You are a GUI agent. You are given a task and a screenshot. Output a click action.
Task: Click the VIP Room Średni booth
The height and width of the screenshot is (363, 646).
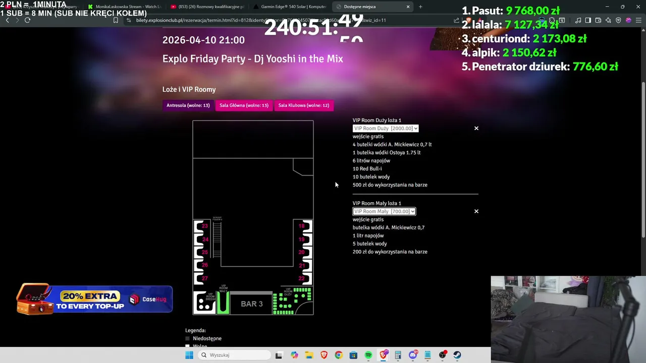pyautogui.click(x=204, y=302)
